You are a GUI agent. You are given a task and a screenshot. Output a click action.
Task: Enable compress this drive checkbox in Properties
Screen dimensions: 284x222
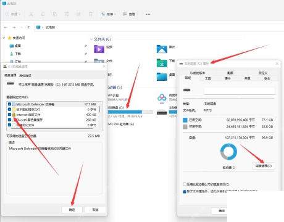[x=185, y=184]
